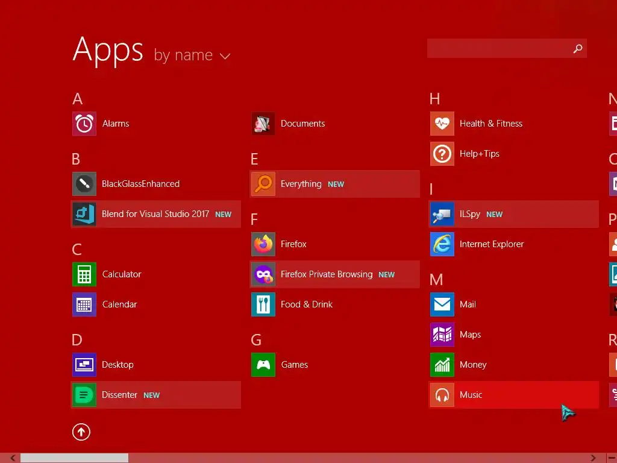Jump to letter A group header

coord(78,99)
